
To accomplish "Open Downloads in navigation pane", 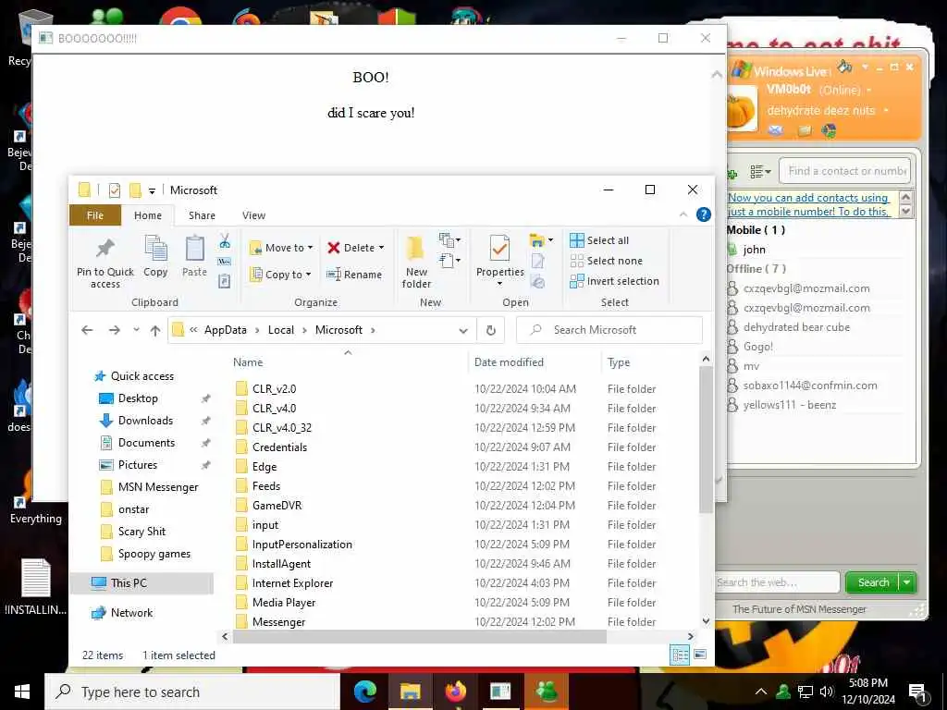I will click(x=145, y=421).
